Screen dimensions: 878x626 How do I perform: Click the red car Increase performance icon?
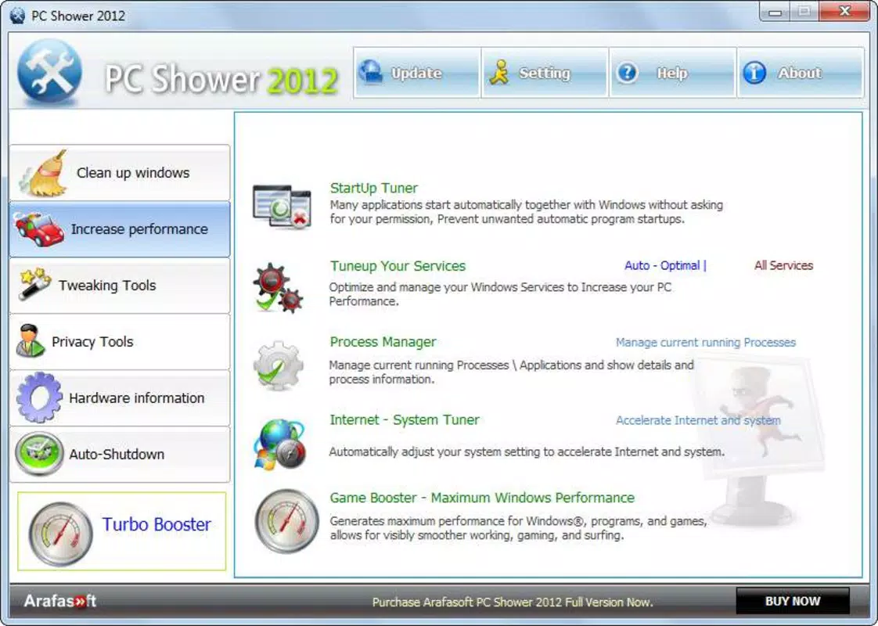coord(38,229)
